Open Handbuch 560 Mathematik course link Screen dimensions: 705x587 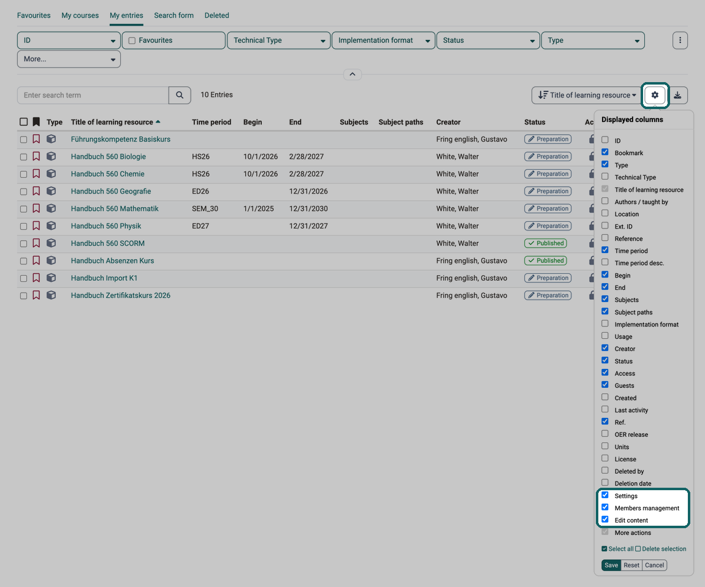click(115, 208)
